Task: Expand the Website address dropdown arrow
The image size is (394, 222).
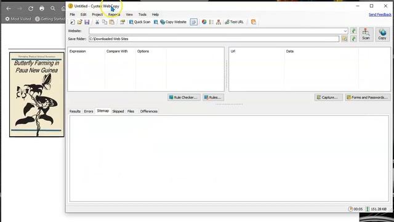Action: tap(345, 31)
